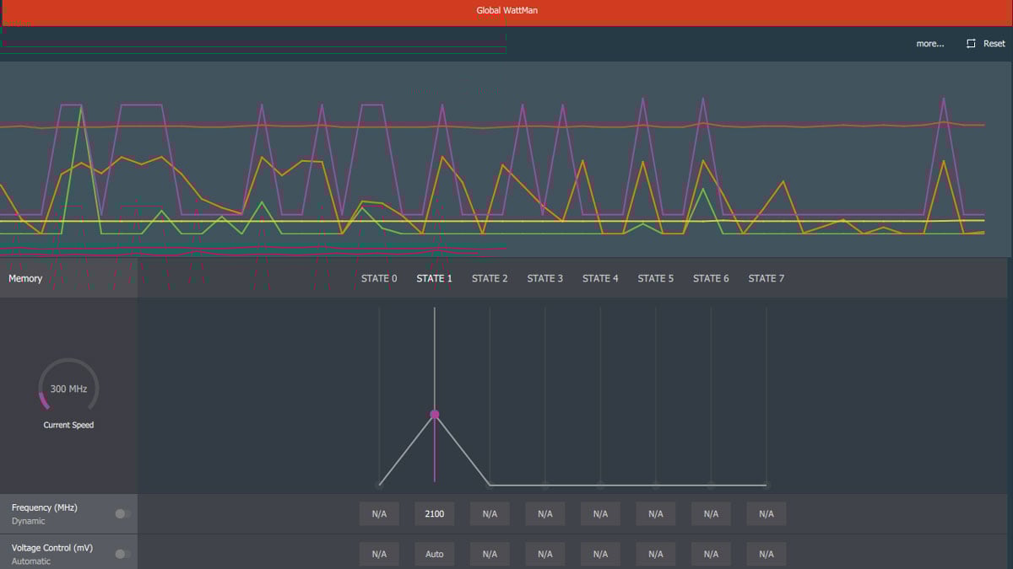Open the more... options link
1013x569 pixels.
tap(930, 44)
